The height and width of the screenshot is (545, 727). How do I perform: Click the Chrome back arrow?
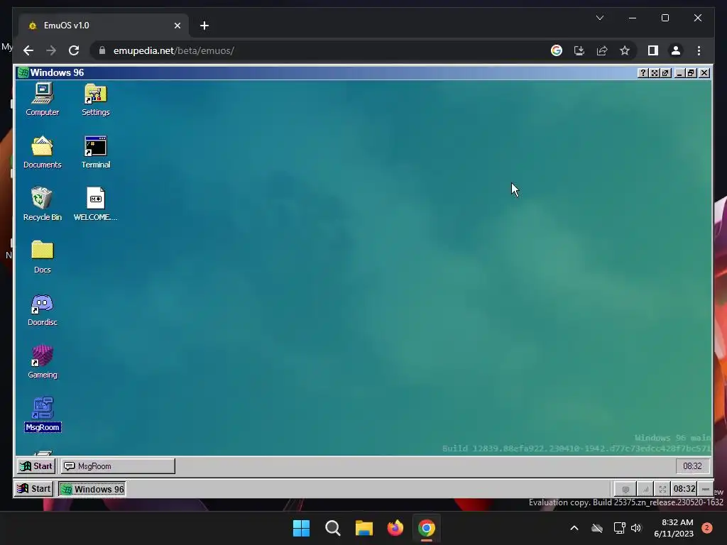(x=28, y=50)
